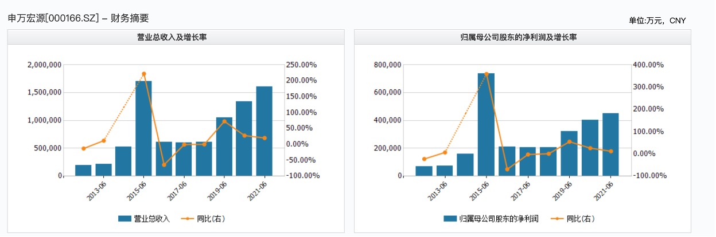This screenshot has width=716, height=237.
Task: Click the orange line marker icon in the revenue chart legend
Action: (x=187, y=218)
